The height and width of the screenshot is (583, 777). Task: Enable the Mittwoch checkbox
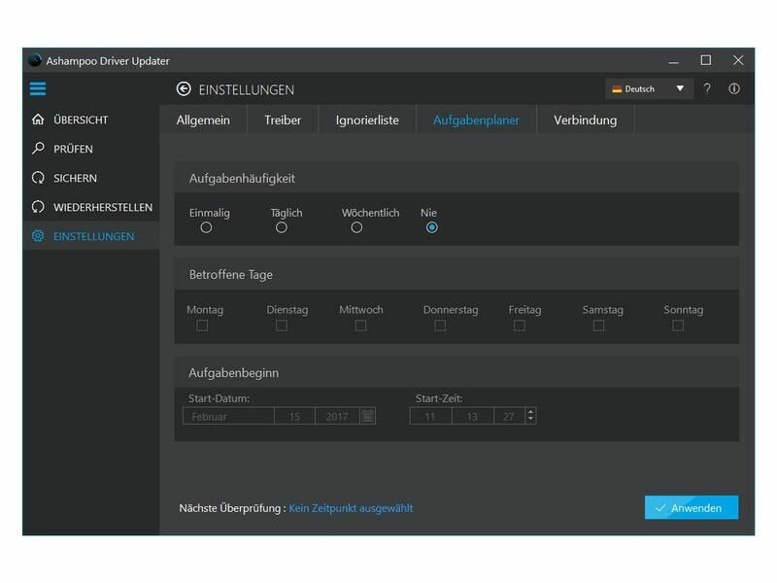[x=360, y=326]
